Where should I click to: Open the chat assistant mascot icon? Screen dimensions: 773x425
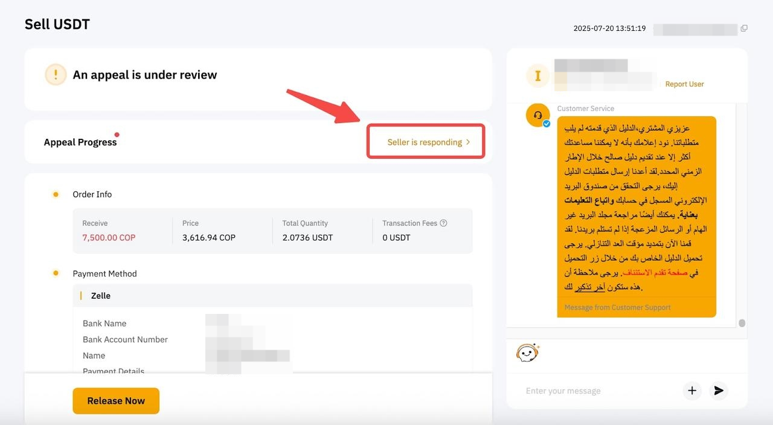click(527, 353)
